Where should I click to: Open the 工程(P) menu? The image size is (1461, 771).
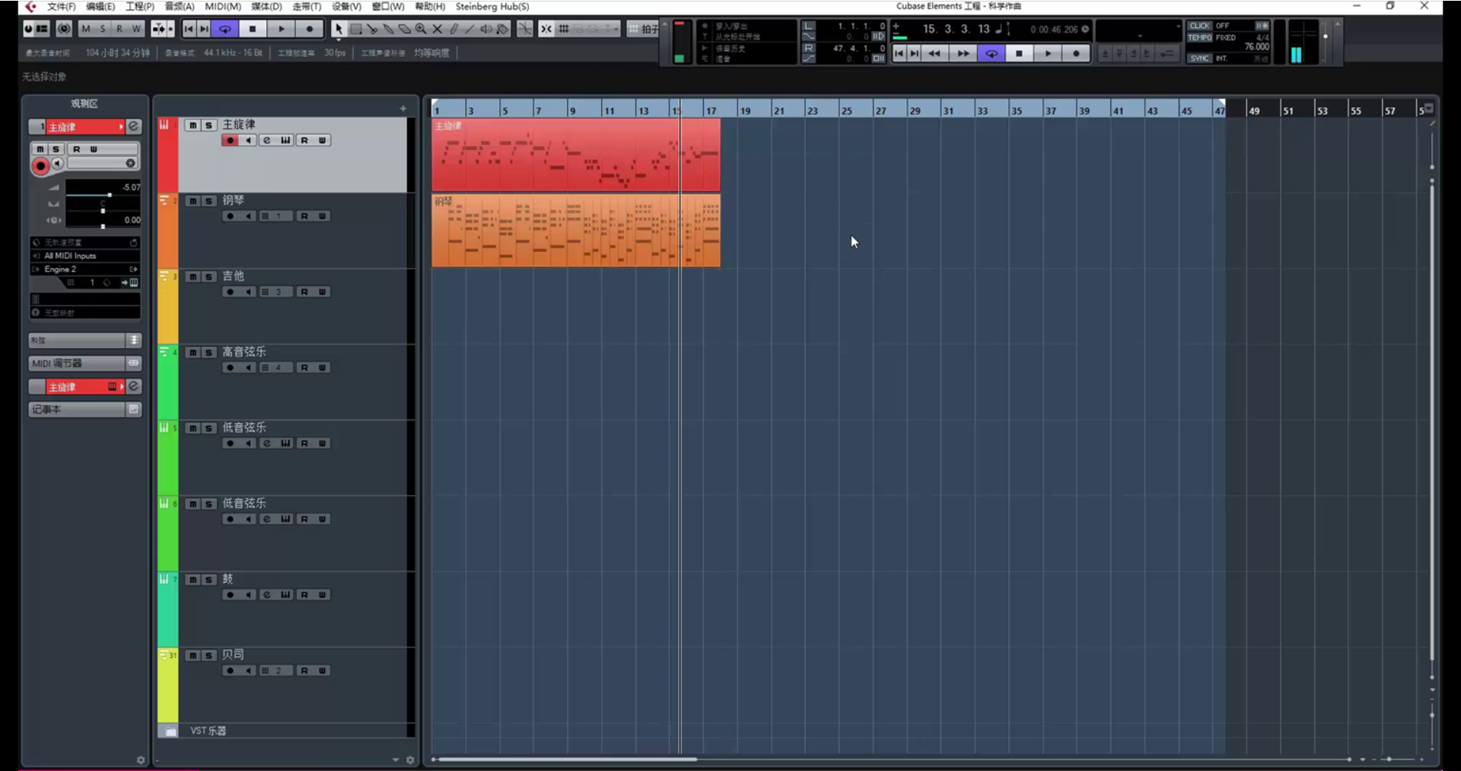coord(140,6)
